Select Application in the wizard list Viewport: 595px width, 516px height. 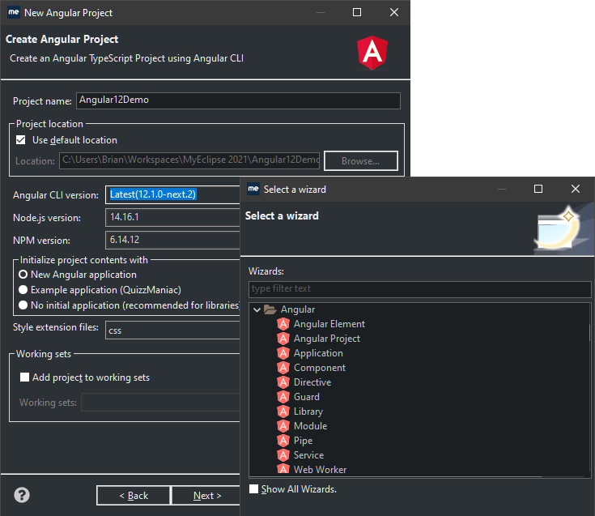[x=318, y=353]
